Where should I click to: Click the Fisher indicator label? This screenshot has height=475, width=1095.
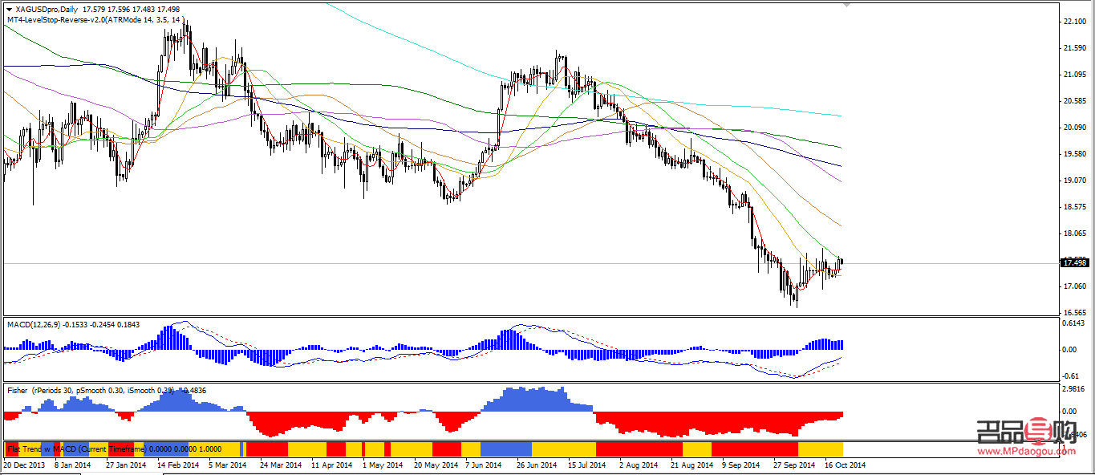click(x=16, y=390)
